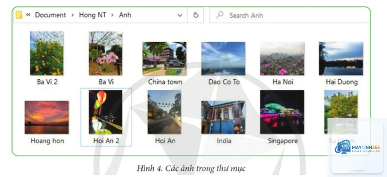Select the Ba Vi 2 photo thumbnail
This screenshot has height=177, width=387.
tap(47, 53)
